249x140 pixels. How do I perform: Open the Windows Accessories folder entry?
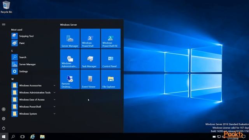[x=33, y=86]
